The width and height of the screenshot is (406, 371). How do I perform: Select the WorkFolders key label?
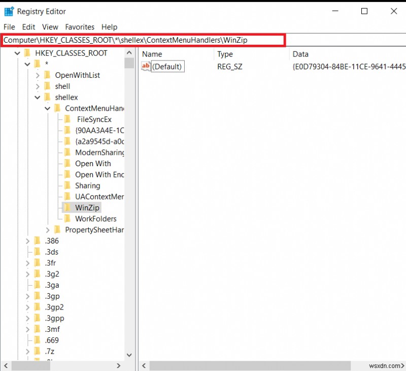pos(96,219)
